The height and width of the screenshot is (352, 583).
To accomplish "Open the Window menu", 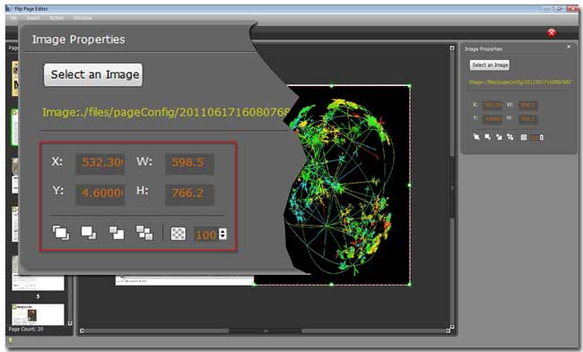I will coord(83,18).
